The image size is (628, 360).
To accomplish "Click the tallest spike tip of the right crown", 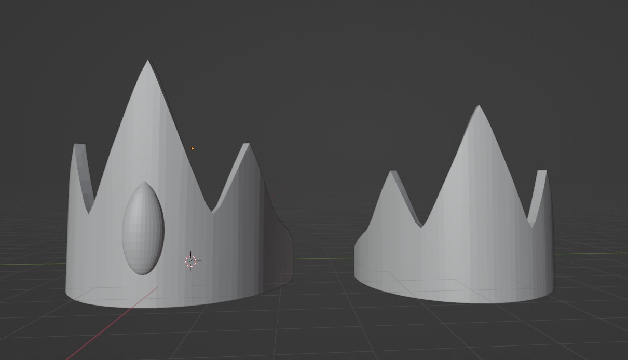I will (478, 107).
